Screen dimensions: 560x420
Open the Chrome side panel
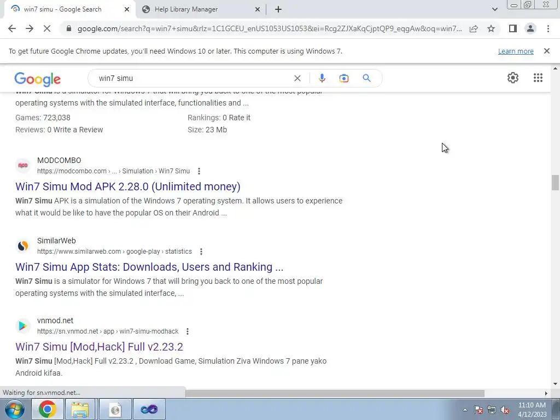point(513,28)
